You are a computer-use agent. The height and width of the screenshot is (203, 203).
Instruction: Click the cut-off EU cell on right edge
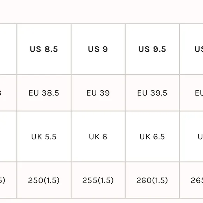(x=191, y=93)
